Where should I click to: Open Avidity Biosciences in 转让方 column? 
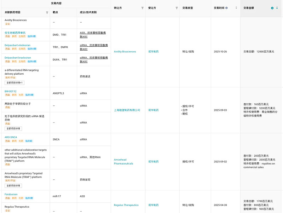125,52
